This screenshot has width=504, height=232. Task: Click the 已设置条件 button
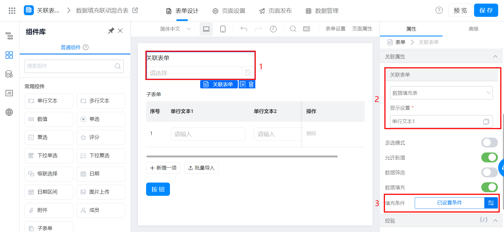pyautogui.click(x=450, y=203)
